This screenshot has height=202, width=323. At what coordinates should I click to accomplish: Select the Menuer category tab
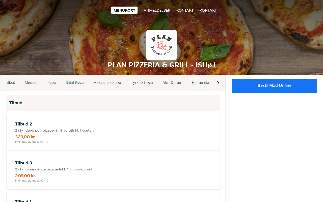point(31,83)
